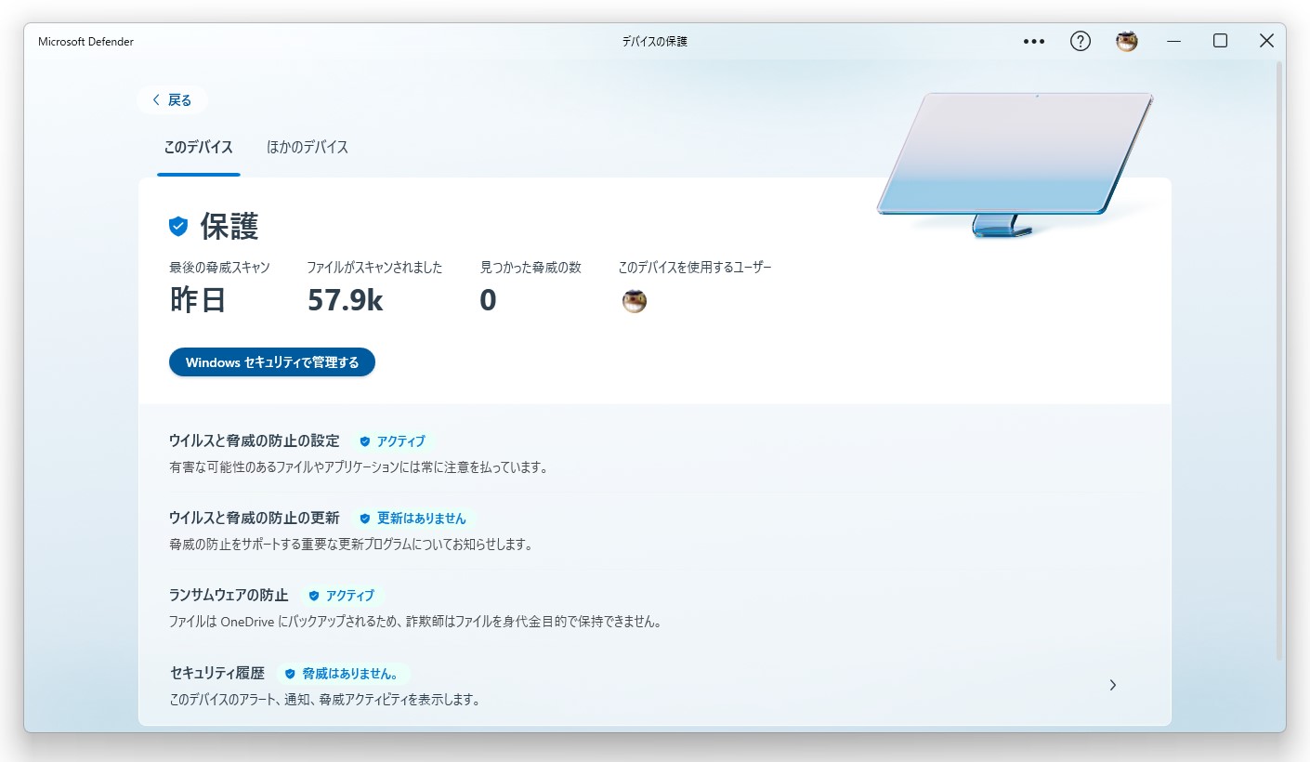The image size is (1310, 762).
Task: Click the shield badge beside ウイルスと脅威の防止の設定
Action: point(363,440)
